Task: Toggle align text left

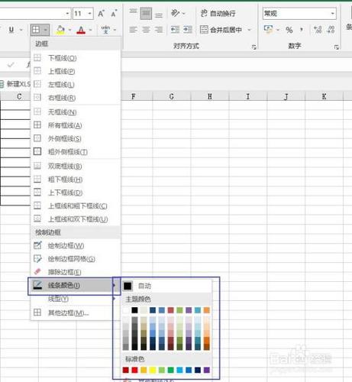Action: 133,30
